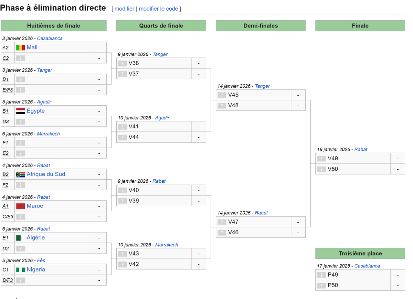
Task: Click the E/F3 seed abbreviation
Action: point(8,90)
